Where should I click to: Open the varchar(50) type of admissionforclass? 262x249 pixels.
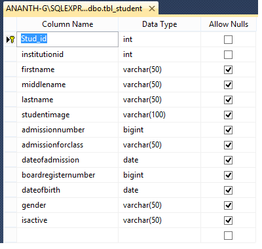click(x=159, y=145)
